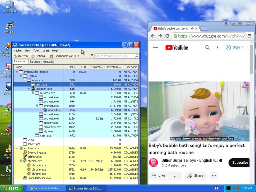
Task: Bookmark this page with the star icon
Action: click(x=242, y=36)
